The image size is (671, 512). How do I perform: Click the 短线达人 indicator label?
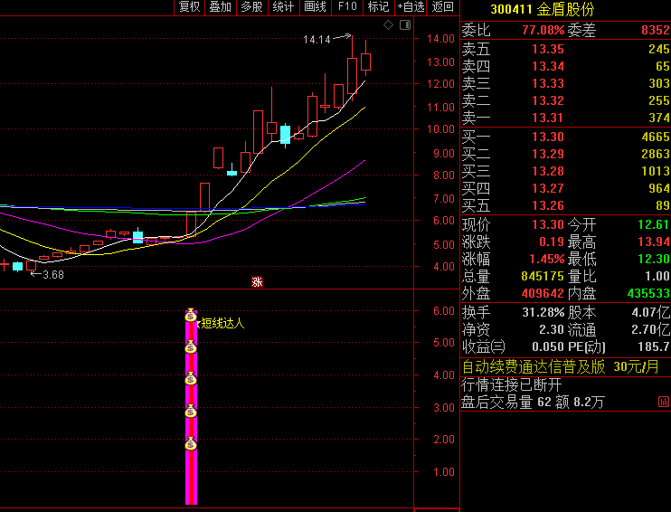(222, 323)
